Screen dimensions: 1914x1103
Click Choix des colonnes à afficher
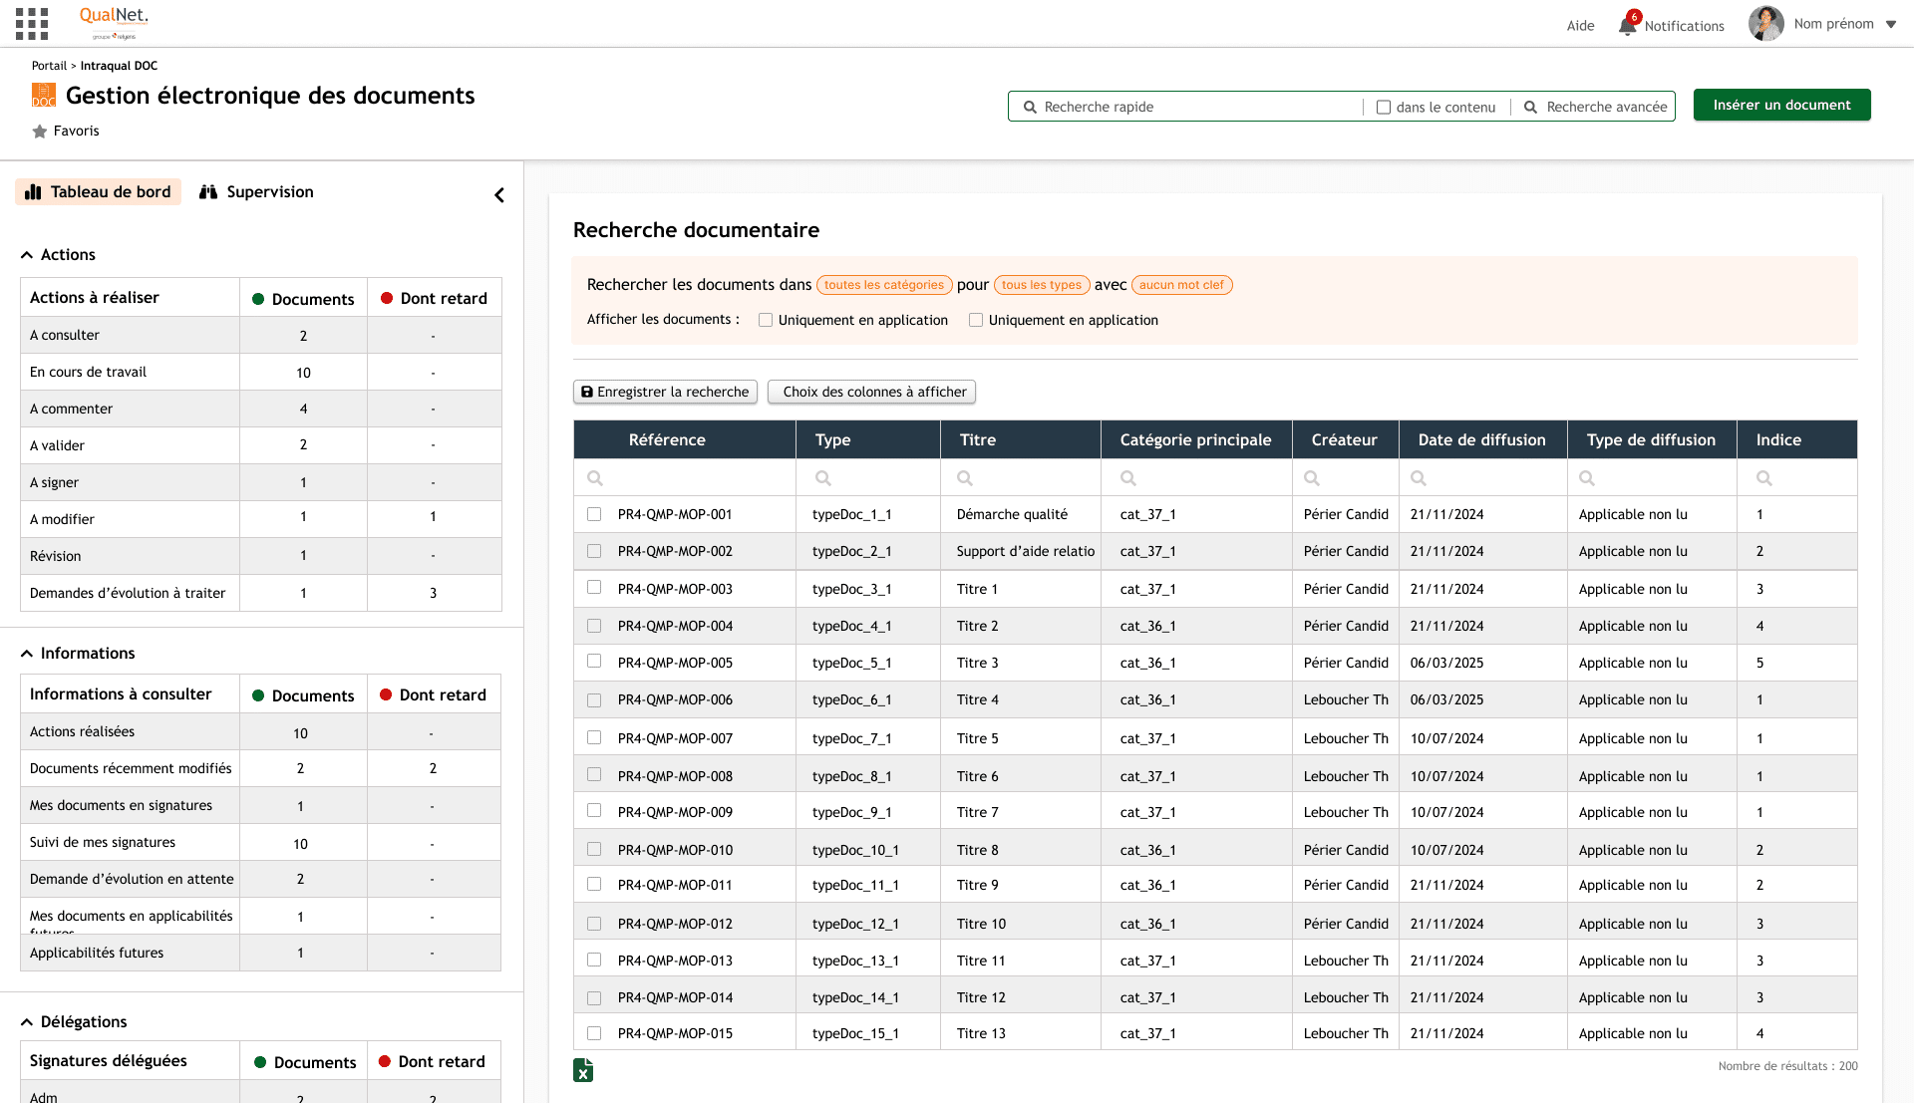click(871, 393)
